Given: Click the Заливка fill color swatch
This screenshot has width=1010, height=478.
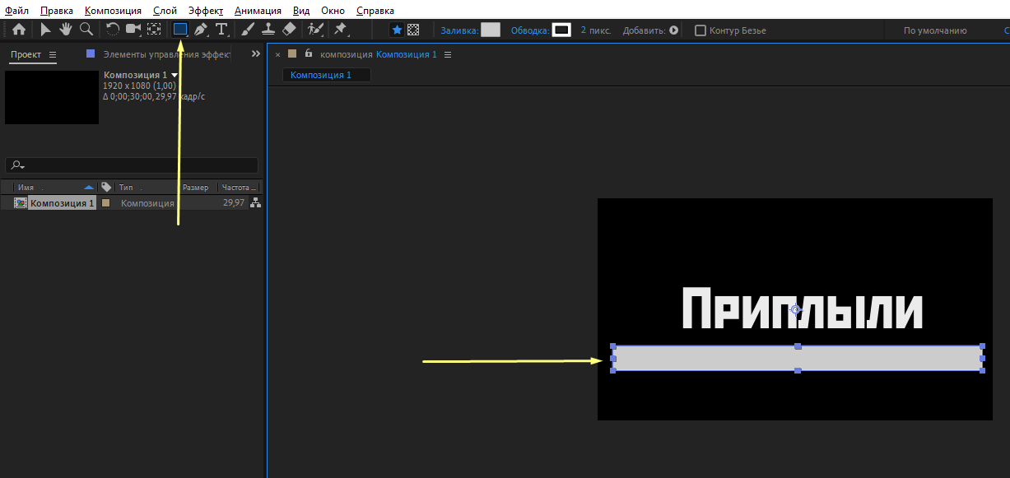Looking at the screenshot, I should click(x=491, y=30).
